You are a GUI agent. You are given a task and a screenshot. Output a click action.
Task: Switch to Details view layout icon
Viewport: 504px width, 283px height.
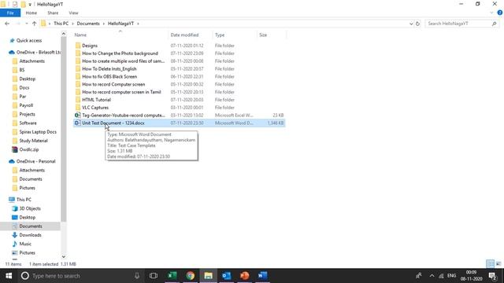(x=490, y=264)
